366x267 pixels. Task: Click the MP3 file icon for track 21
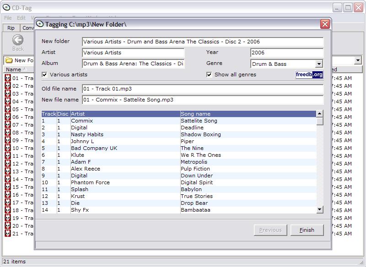(x=8, y=234)
